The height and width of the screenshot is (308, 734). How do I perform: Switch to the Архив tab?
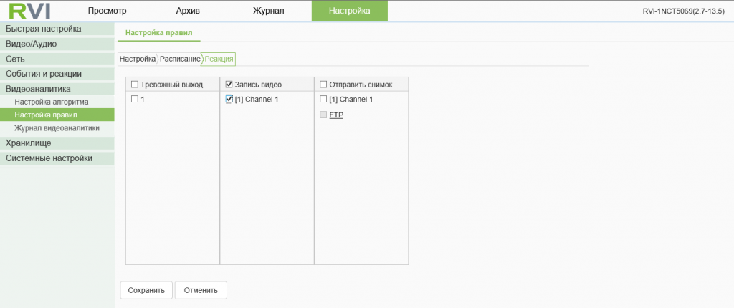click(x=189, y=11)
